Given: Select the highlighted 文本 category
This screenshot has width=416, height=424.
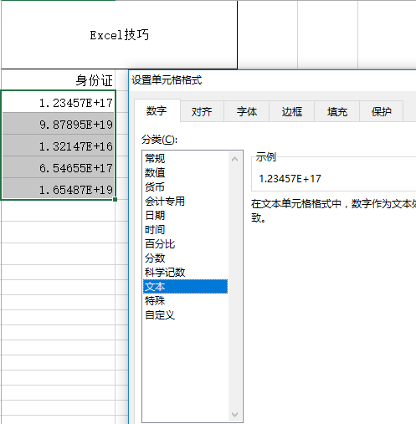Looking at the screenshot, I should (185, 287).
